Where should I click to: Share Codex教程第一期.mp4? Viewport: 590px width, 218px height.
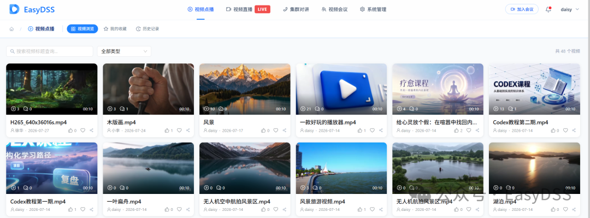[x=92, y=209]
